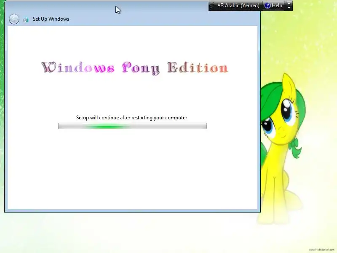Select AR Arabic (Yemen) input language
This screenshot has width=337, height=253.
point(238,5)
